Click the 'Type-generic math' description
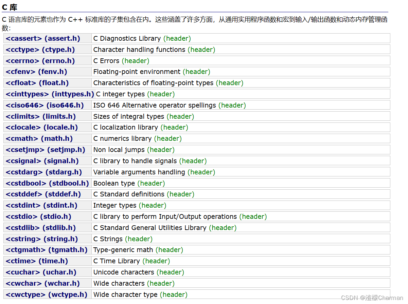 pos(123,250)
